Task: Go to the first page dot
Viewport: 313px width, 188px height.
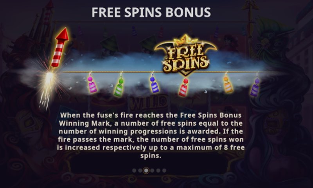Action: pos(134,171)
